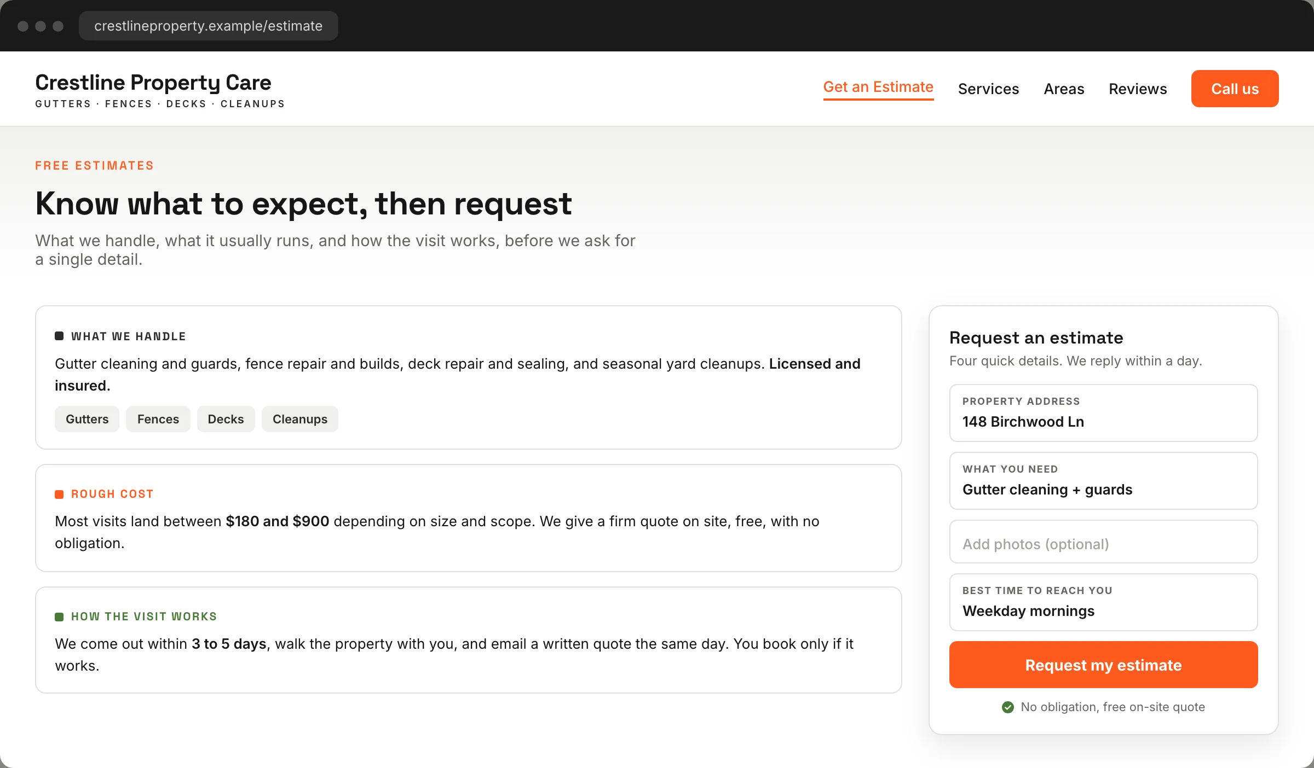Click the browser address bar URL
The height and width of the screenshot is (768, 1314).
click(x=208, y=26)
